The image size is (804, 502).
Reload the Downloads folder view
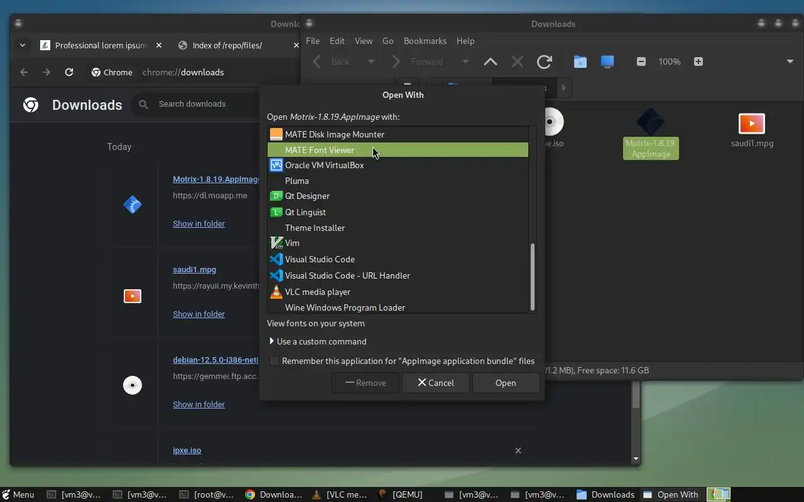click(x=545, y=61)
